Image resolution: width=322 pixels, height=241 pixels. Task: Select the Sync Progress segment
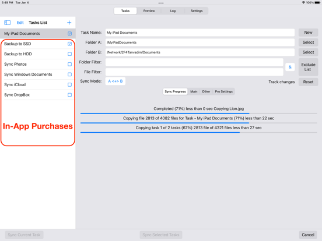[x=175, y=91]
